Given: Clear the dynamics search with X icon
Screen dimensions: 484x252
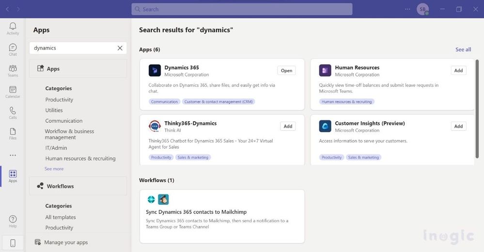Looking at the screenshot, I should [120, 48].
